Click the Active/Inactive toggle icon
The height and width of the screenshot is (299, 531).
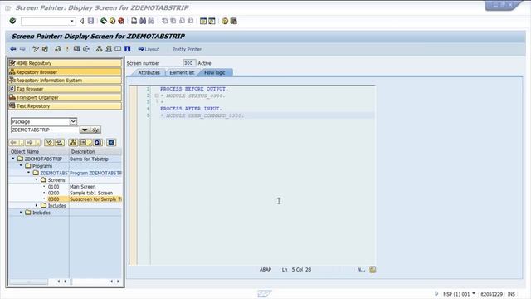[45, 49]
